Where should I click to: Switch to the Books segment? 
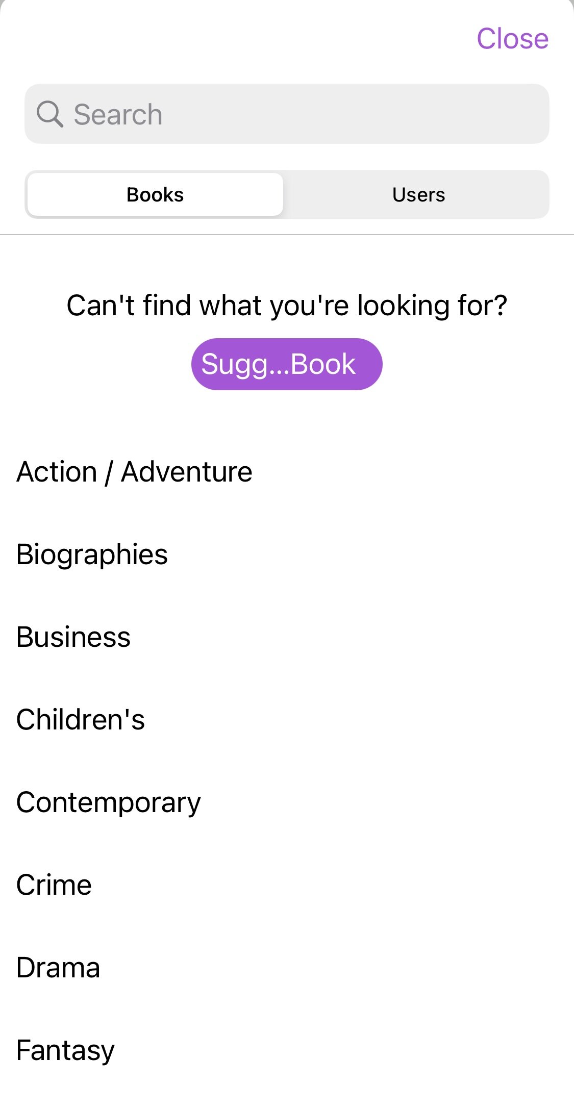coord(155,194)
